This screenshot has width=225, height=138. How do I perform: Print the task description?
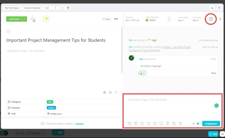pyautogui.click(x=105, y=92)
